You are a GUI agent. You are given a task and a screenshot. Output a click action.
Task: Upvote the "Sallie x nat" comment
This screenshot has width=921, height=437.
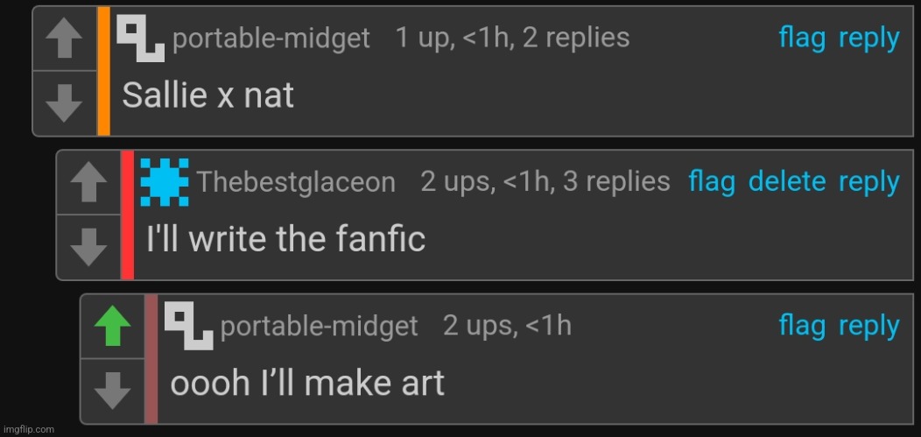coord(64,39)
